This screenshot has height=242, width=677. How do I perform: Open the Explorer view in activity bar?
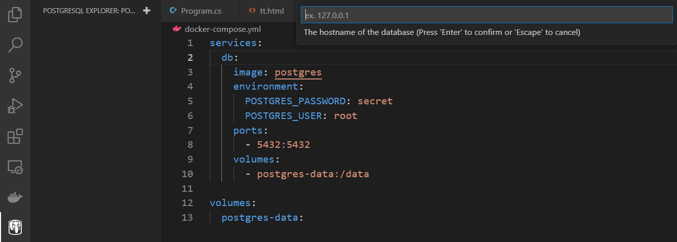[15, 14]
